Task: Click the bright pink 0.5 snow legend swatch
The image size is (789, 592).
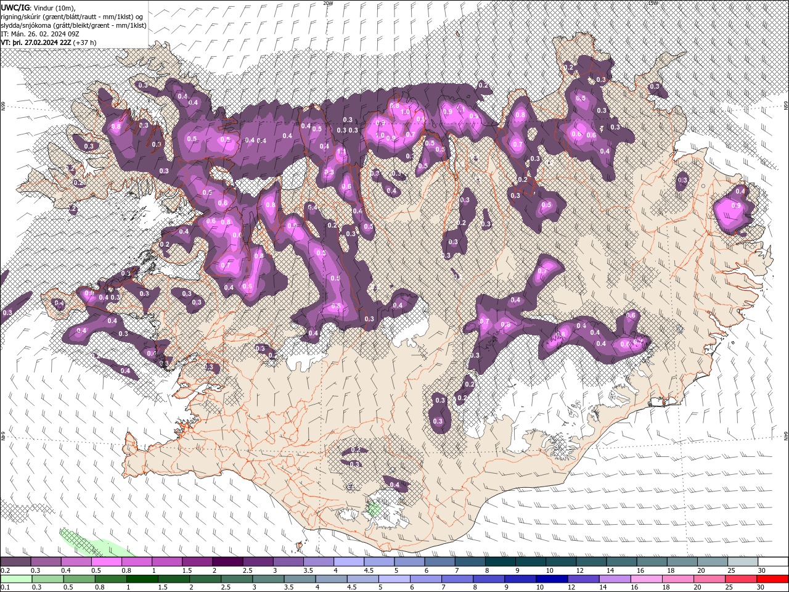Action: click(x=106, y=562)
